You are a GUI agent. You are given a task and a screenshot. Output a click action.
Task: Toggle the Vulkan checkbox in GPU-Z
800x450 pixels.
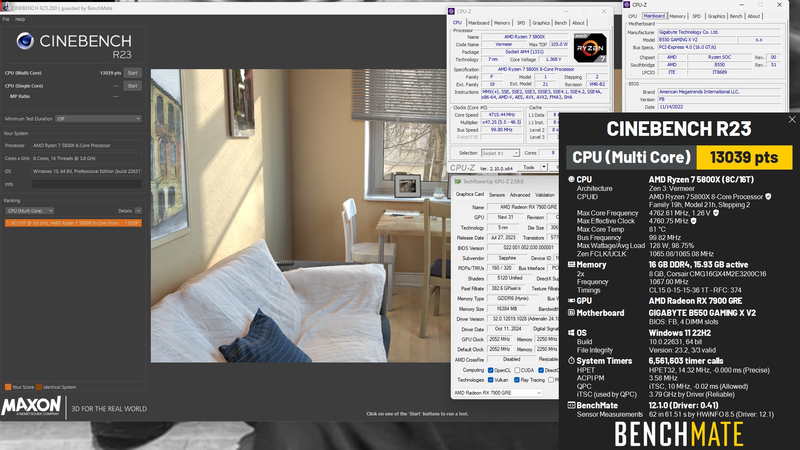(x=490, y=380)
